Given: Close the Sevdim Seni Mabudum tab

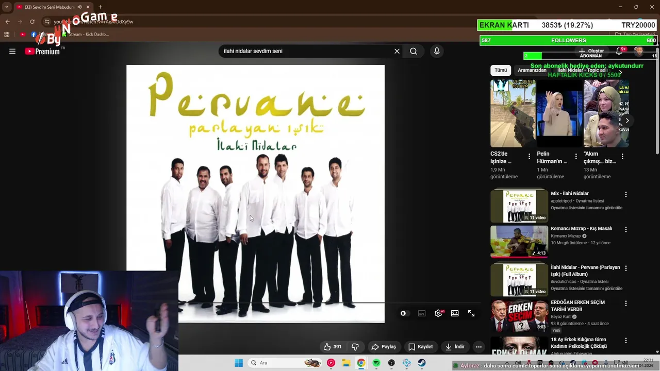Looking at the screenshot, I should tap(88, 7).
